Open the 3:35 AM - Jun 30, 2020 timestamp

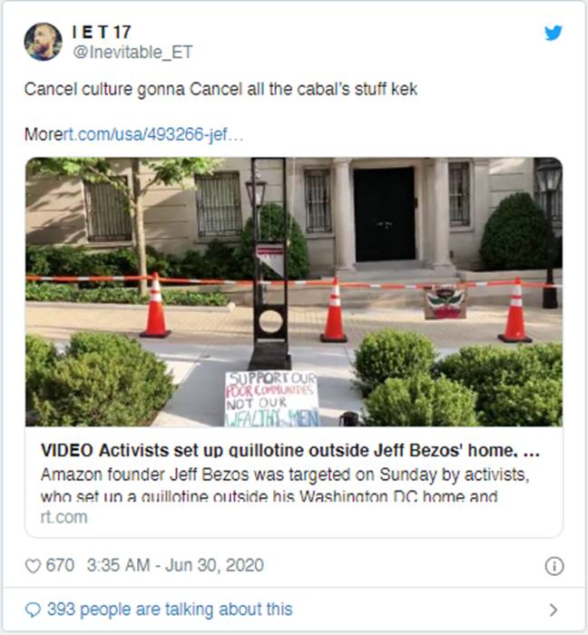point(175,565)
